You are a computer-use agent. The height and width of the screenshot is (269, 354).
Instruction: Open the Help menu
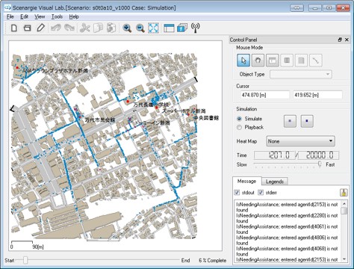(x=74, y=16)
